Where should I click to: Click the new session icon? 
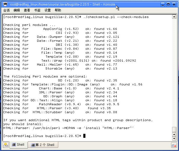pyautogui.click(x=6, y=145)
